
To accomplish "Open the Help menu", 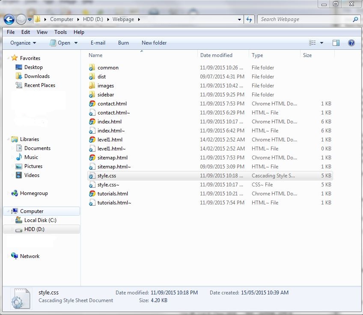I will 79,32.
